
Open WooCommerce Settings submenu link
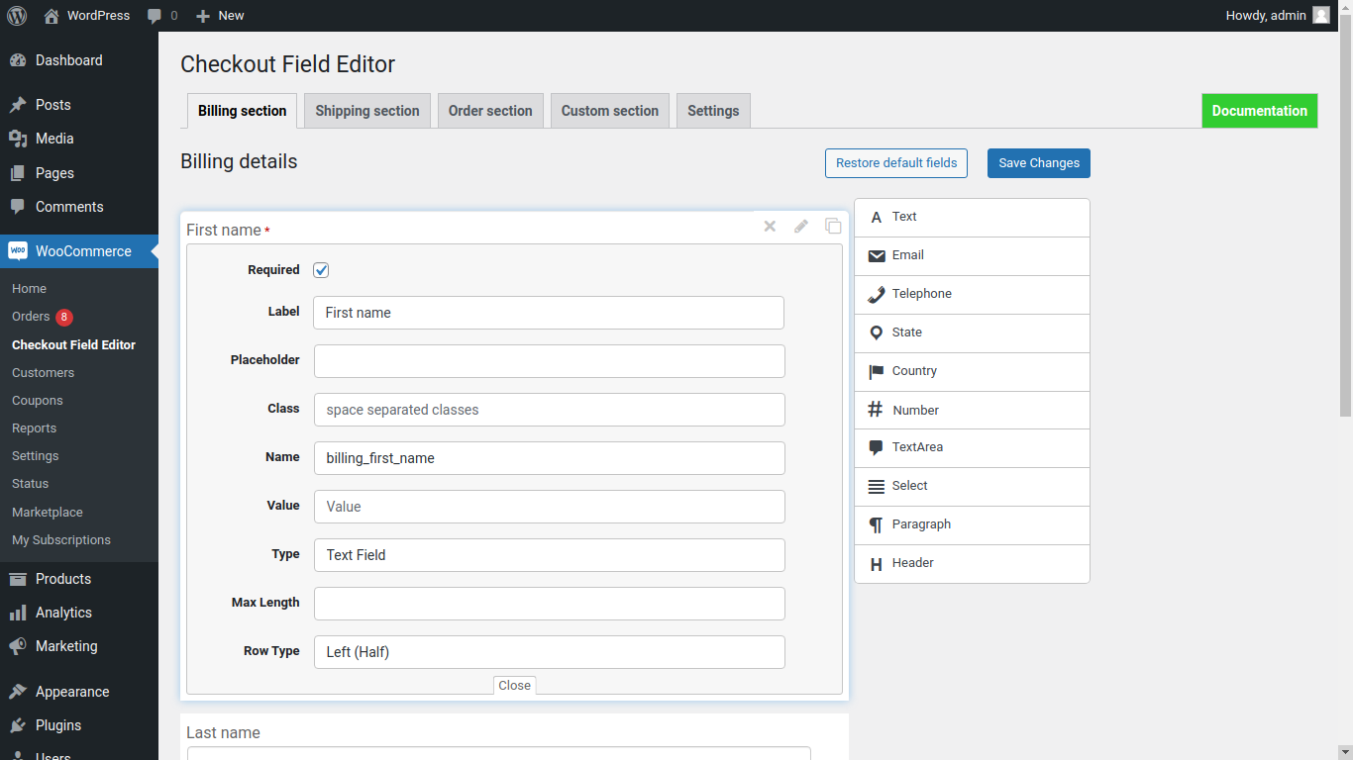pyautogui.click(x=36, y=456)
